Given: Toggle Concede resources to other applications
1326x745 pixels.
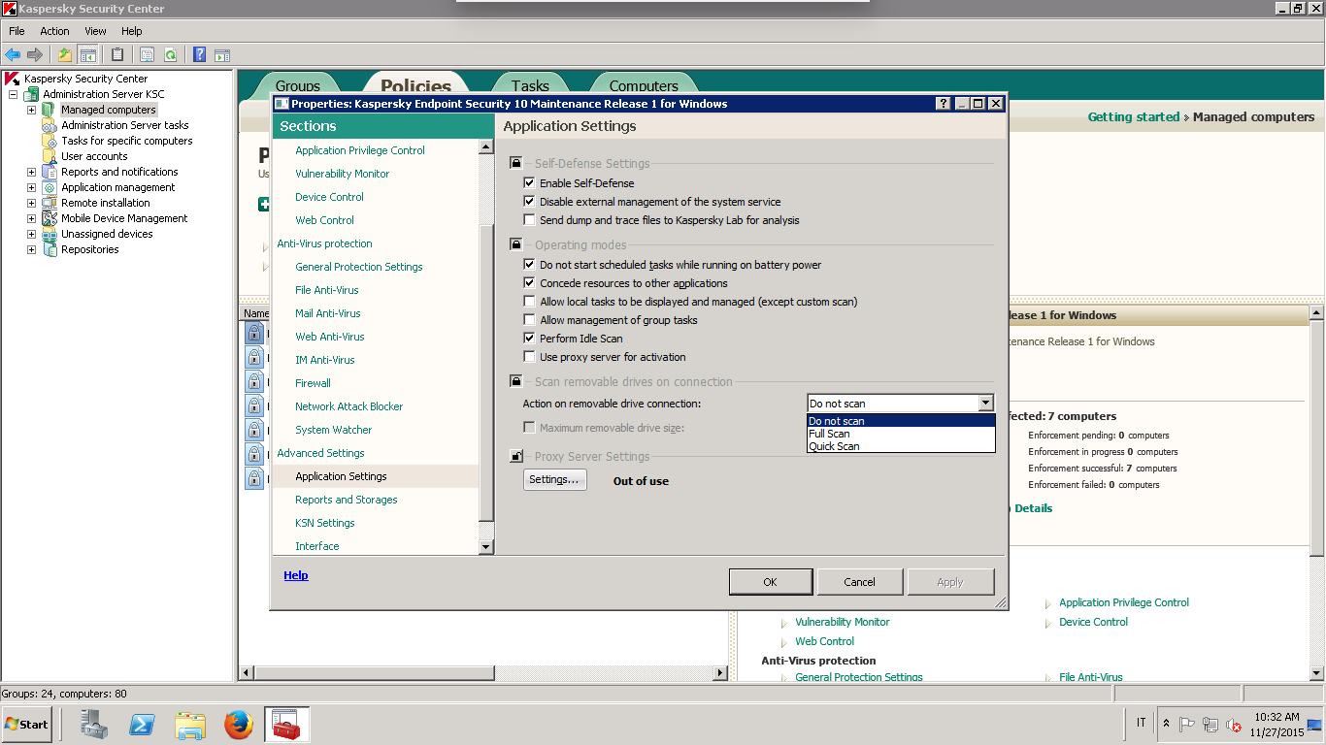Looking at the screenshot, I should coord(529,283).
